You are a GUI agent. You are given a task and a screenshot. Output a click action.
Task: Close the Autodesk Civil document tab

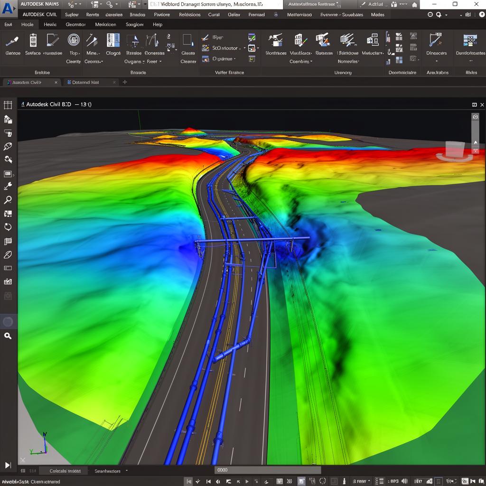[x=56, y=82]
